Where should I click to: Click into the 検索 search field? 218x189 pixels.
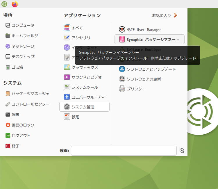click(124, 151)
